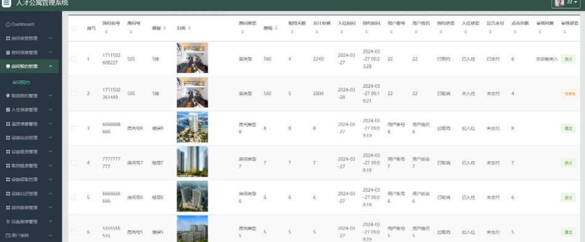Screen dimensions: 585x242
Task: Sort by 合计价格 column sort icon
Action: [317, 32]
